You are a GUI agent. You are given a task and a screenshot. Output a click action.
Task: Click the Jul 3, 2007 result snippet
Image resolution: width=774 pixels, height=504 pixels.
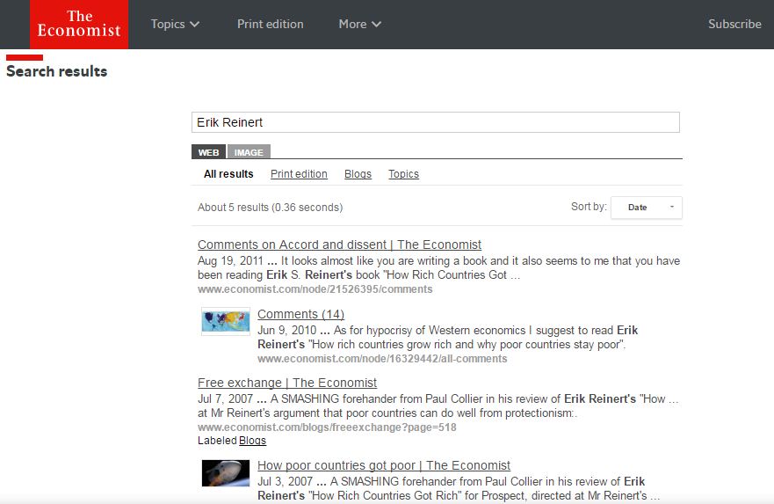[x=459, y=488]
